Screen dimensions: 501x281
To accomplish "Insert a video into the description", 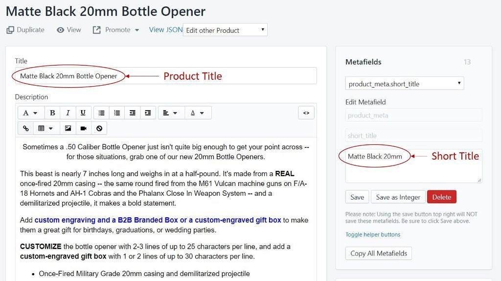I will click(x=83, y=128).
